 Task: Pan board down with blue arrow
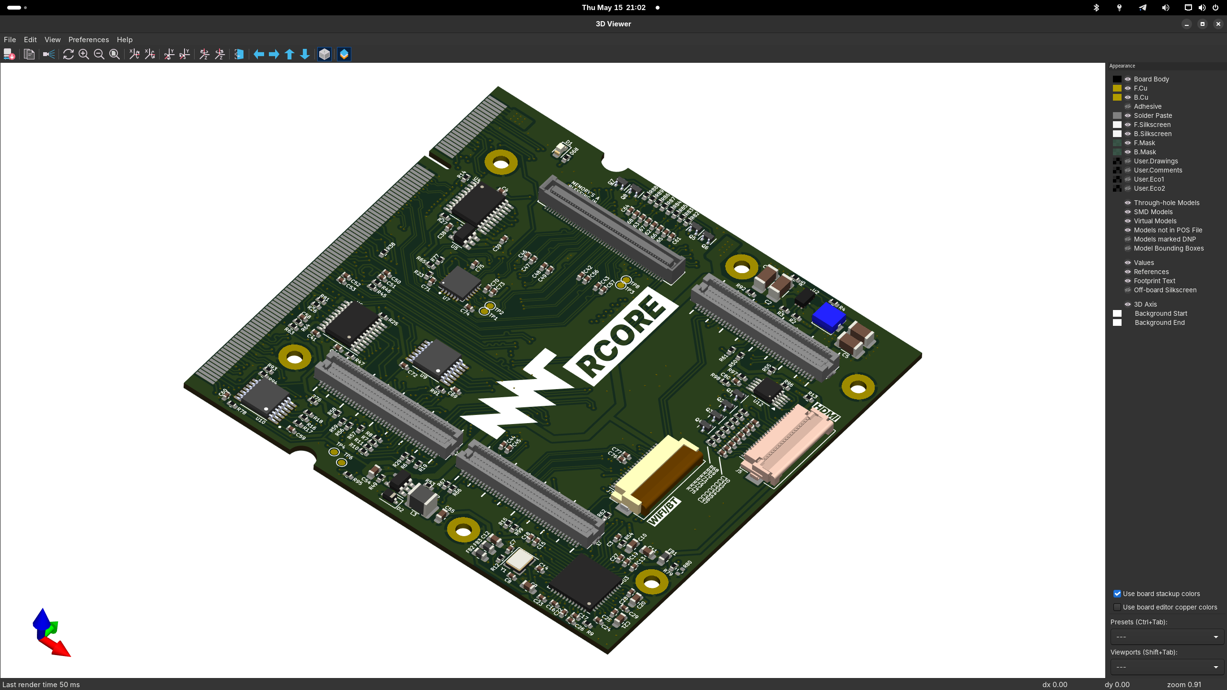tap(305, 54)
